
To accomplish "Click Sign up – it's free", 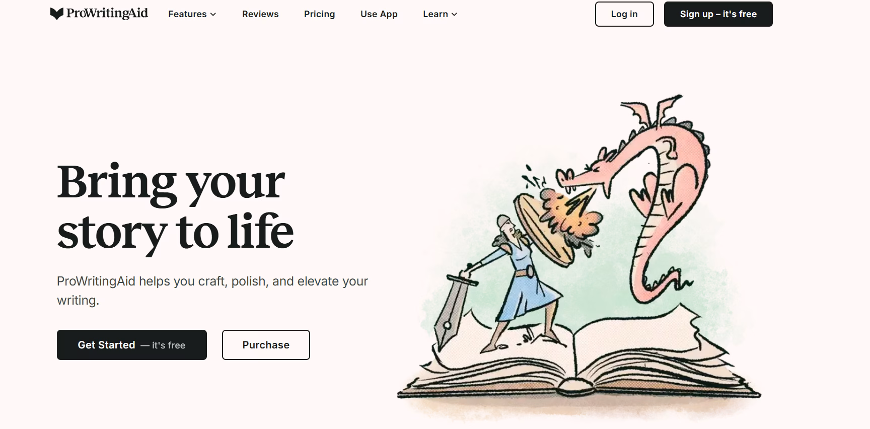I will tap(718, 14).
